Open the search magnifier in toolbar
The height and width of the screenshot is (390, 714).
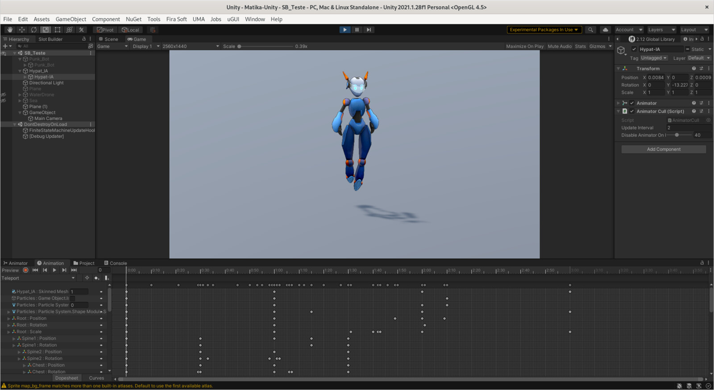coord(591,30)
